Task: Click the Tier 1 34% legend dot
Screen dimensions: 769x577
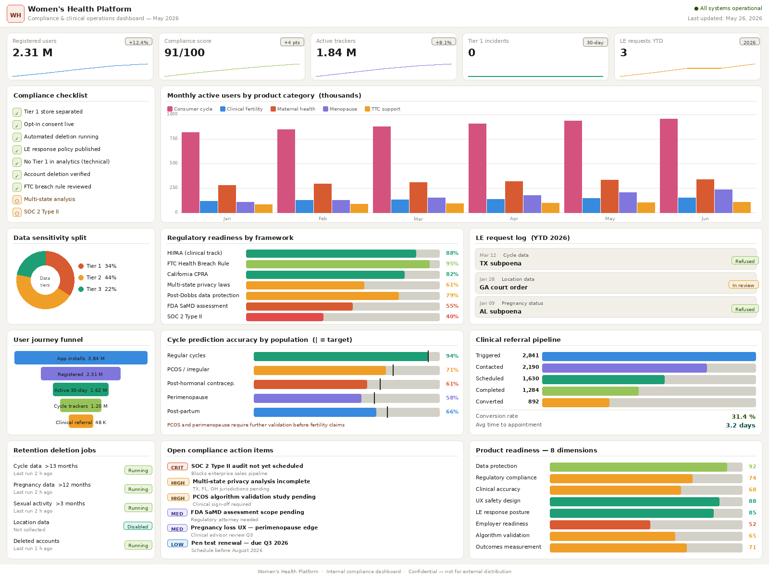Action: pos(81,266)
